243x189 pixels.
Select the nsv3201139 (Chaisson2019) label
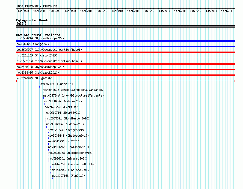point(37,55)
